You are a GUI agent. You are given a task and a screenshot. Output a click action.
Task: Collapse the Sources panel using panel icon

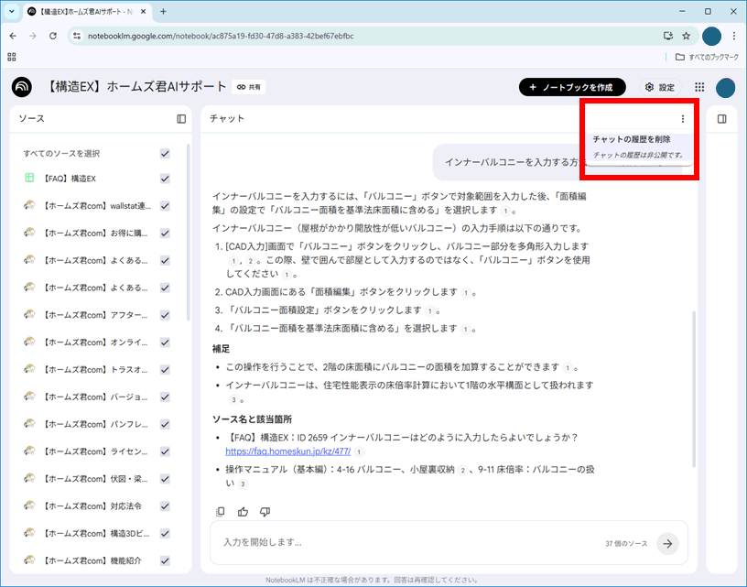[181, 119]
